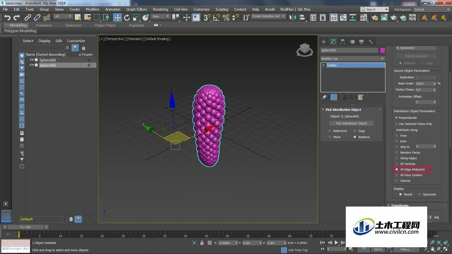
Task: Activate the Select and Rotate tool
Action: click(x=127, y=18)
